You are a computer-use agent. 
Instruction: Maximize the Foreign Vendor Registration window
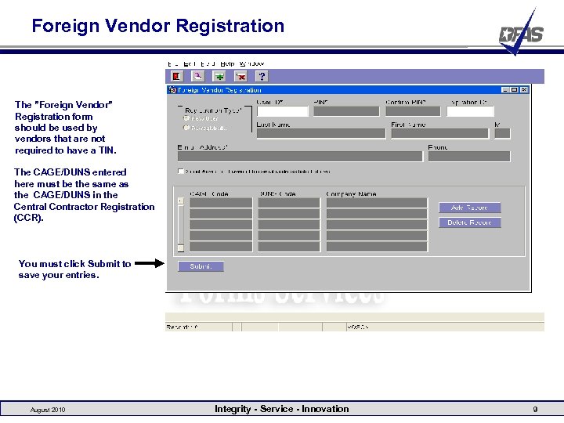[x=515, y=89]
